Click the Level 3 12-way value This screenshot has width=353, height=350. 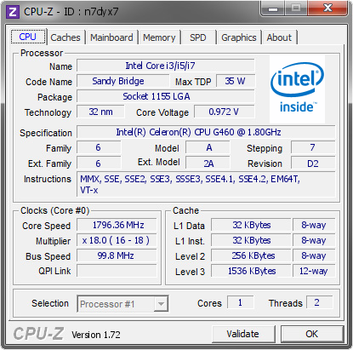click(314, 271)
